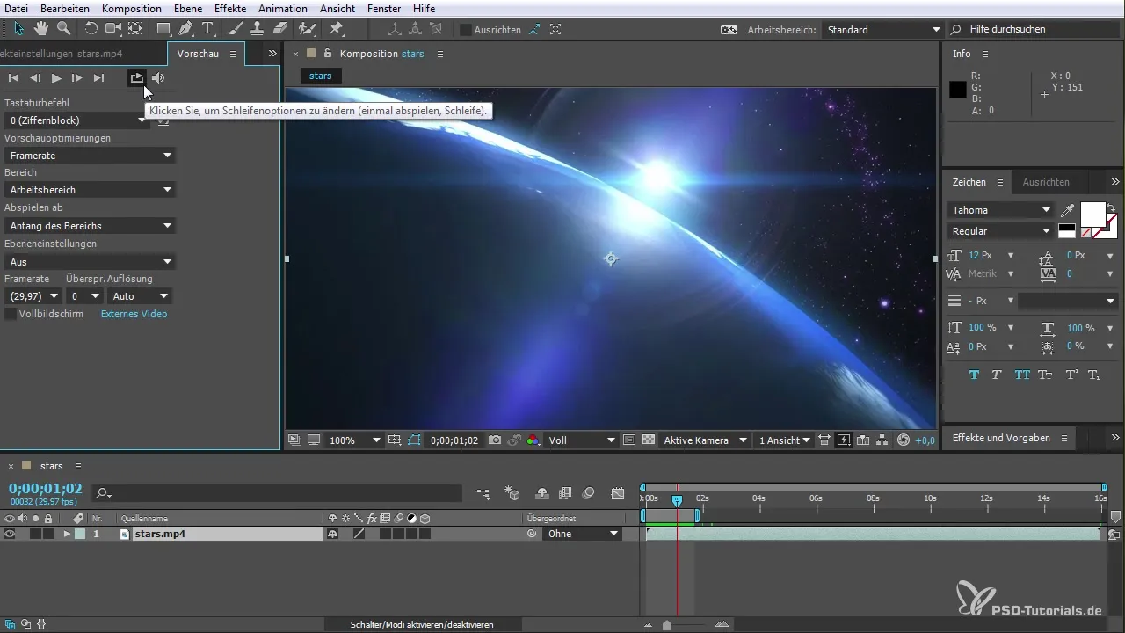This screenshot has width=1125, height=633.
Task: Click the Play button in Vorschau panel
Action: click(x=56, y=78)
